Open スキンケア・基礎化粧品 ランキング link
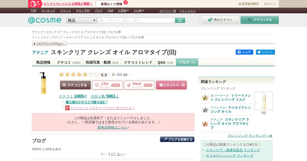 pyautogui.click(x=233, y=150)
